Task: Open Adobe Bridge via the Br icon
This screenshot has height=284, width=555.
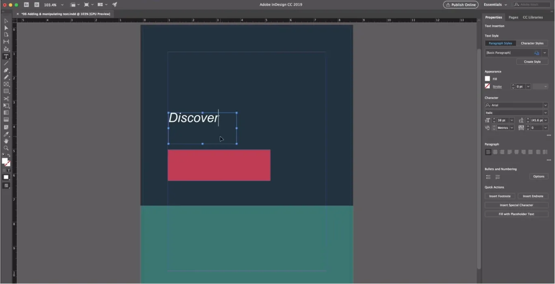Action: coord(26,5)
